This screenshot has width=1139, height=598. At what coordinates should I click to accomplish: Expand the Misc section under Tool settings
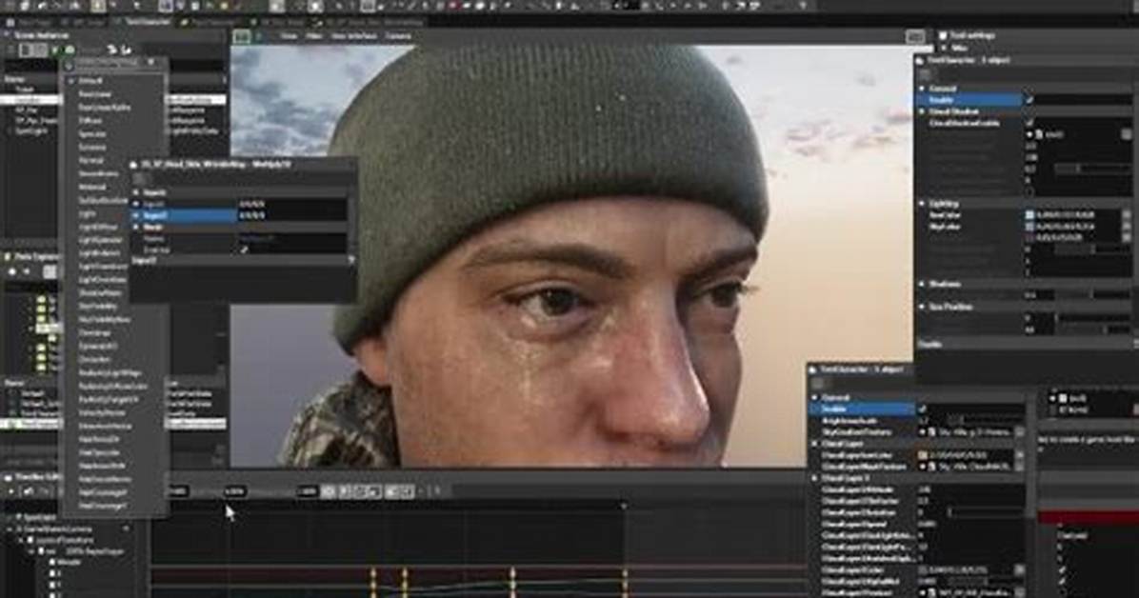pos(944,48)
